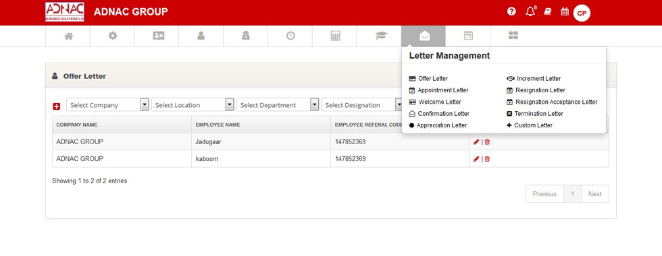Open the calendar icon in header

565,12
